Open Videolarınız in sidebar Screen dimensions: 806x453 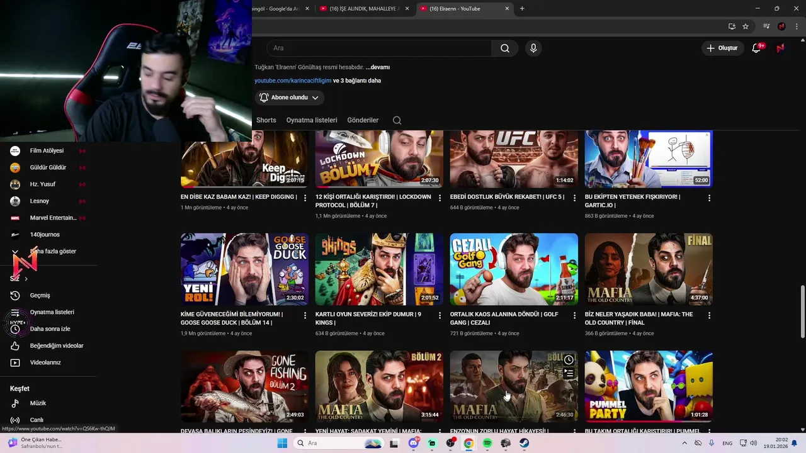[x=45, y=362]
